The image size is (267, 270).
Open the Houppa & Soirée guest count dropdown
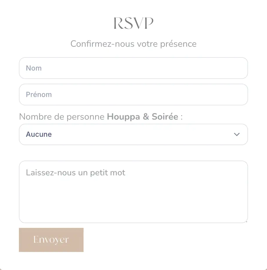point(133,134)
